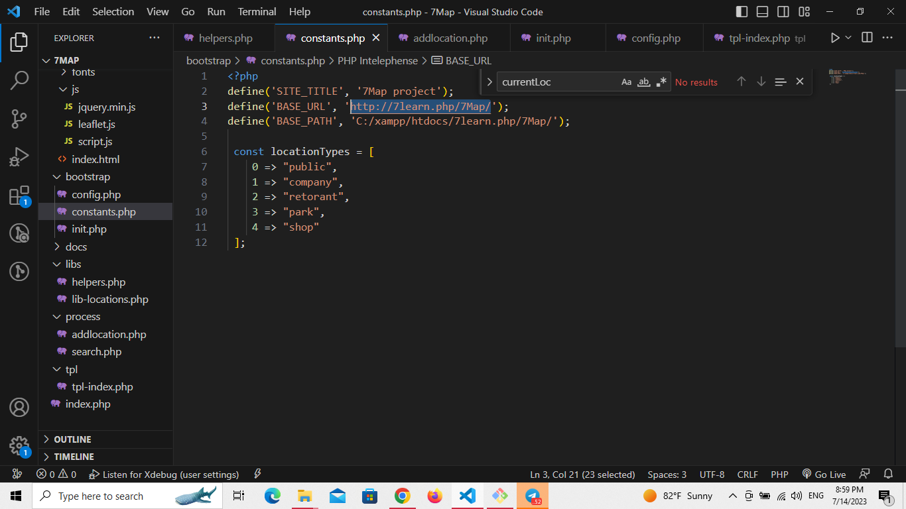Screen dimensions: 906x509
Task: Open the Explorer view in activity bar
Action: click(x=19, y=42)
